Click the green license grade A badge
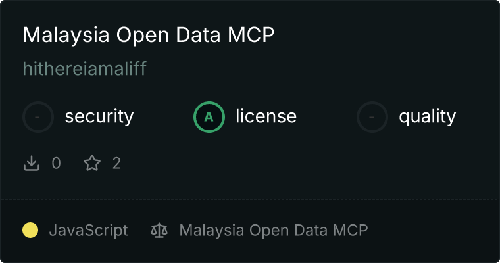The height and width of the screenshot is (263, 500). click(x=209, y=117)
